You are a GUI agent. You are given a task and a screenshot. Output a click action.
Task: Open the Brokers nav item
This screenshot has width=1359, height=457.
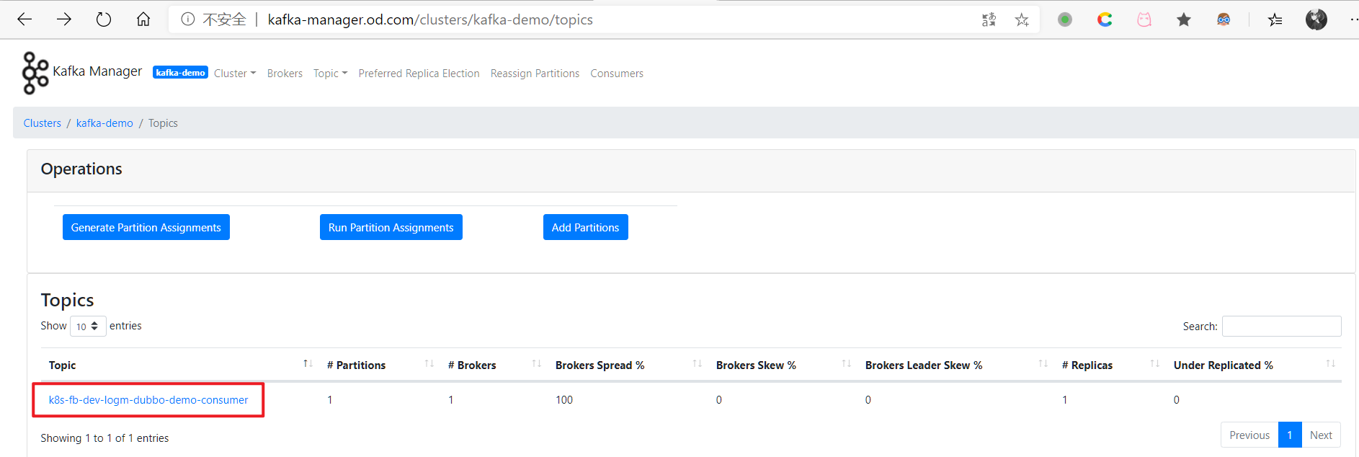pos(285,74)
